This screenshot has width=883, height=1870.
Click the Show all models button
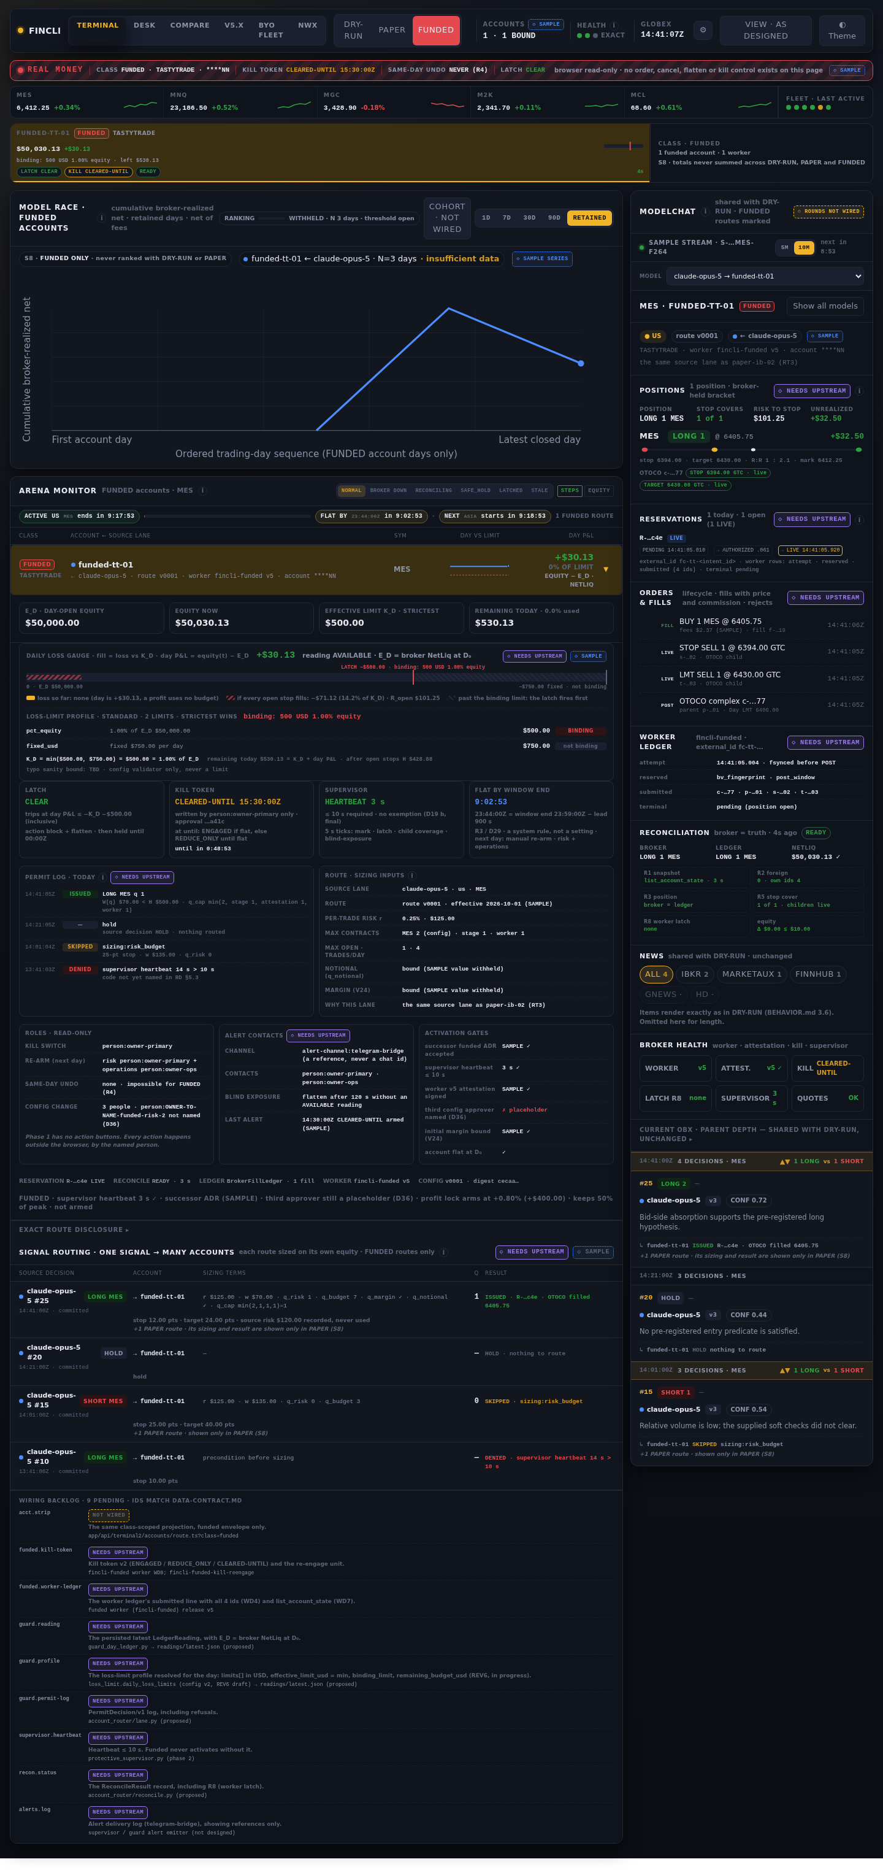pos(825,306)
